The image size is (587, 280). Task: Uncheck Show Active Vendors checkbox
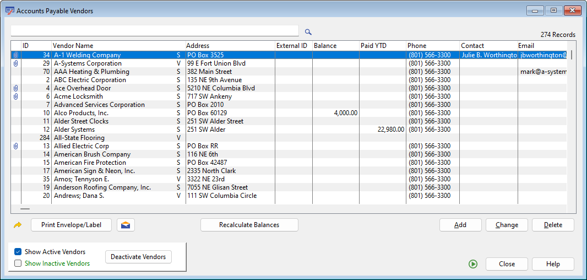pyautogui.click(x=18, y=252)
